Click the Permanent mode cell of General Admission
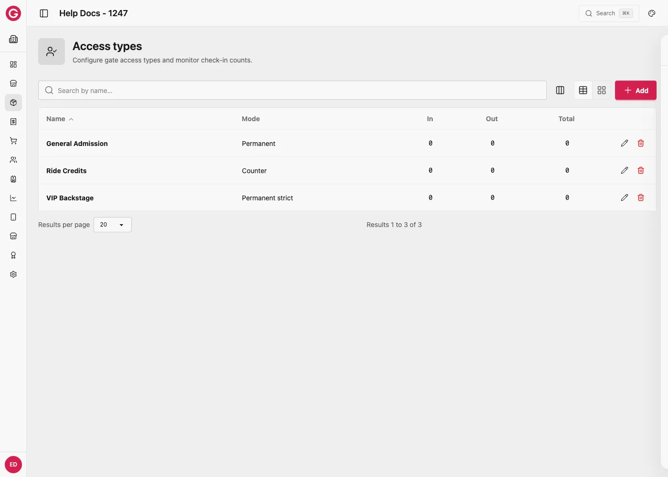The width and height of the screenshot is (668, 477). (259, 144)
